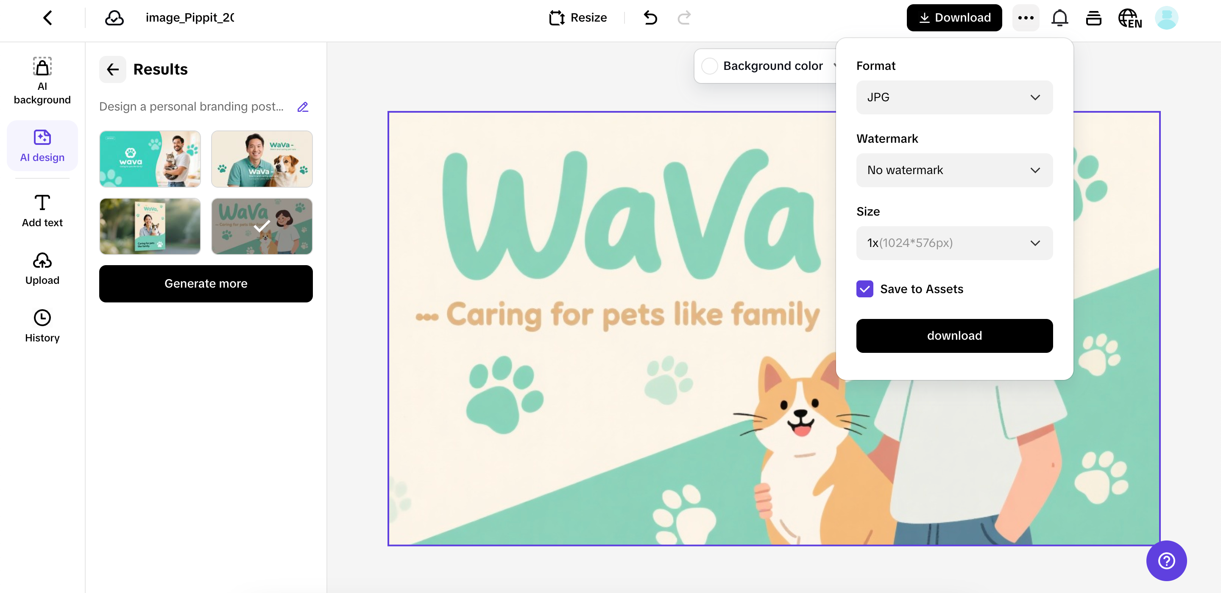1221x593 pixels.
Task: Open the notifications bell
Action: pyautogui.click(x=1059, y=18)
